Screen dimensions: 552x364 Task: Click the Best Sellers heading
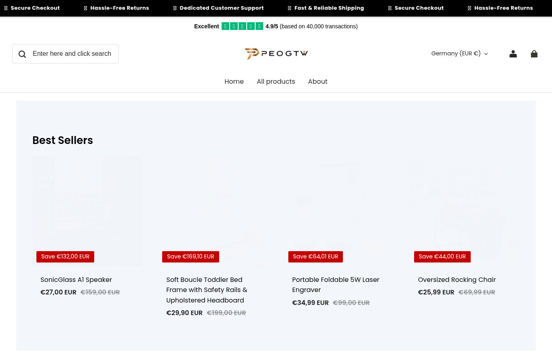click(x=63, y=140)
